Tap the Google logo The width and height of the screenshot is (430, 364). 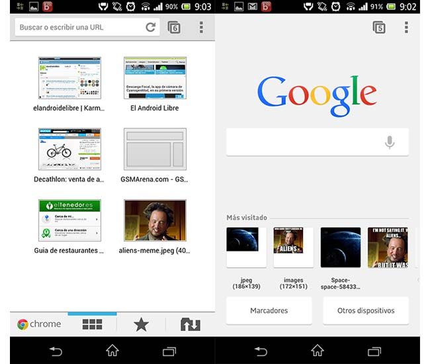(317, 95)
